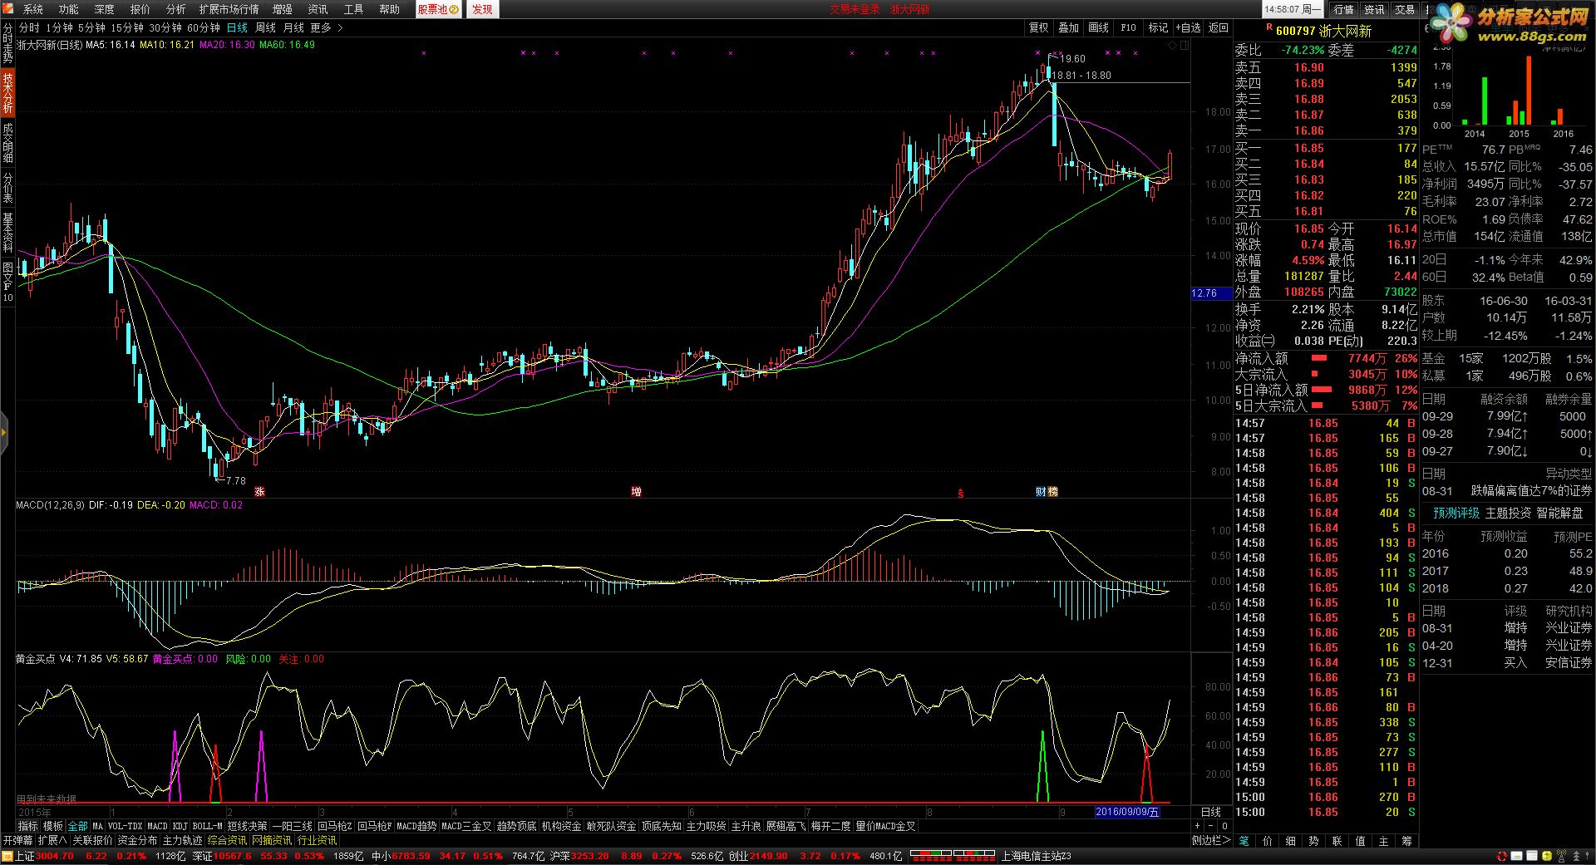Select 技术分析 in the left sidebar

tap(7, 92)
